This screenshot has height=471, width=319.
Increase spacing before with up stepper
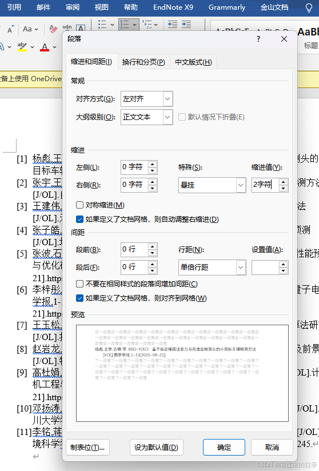(153, 246)
